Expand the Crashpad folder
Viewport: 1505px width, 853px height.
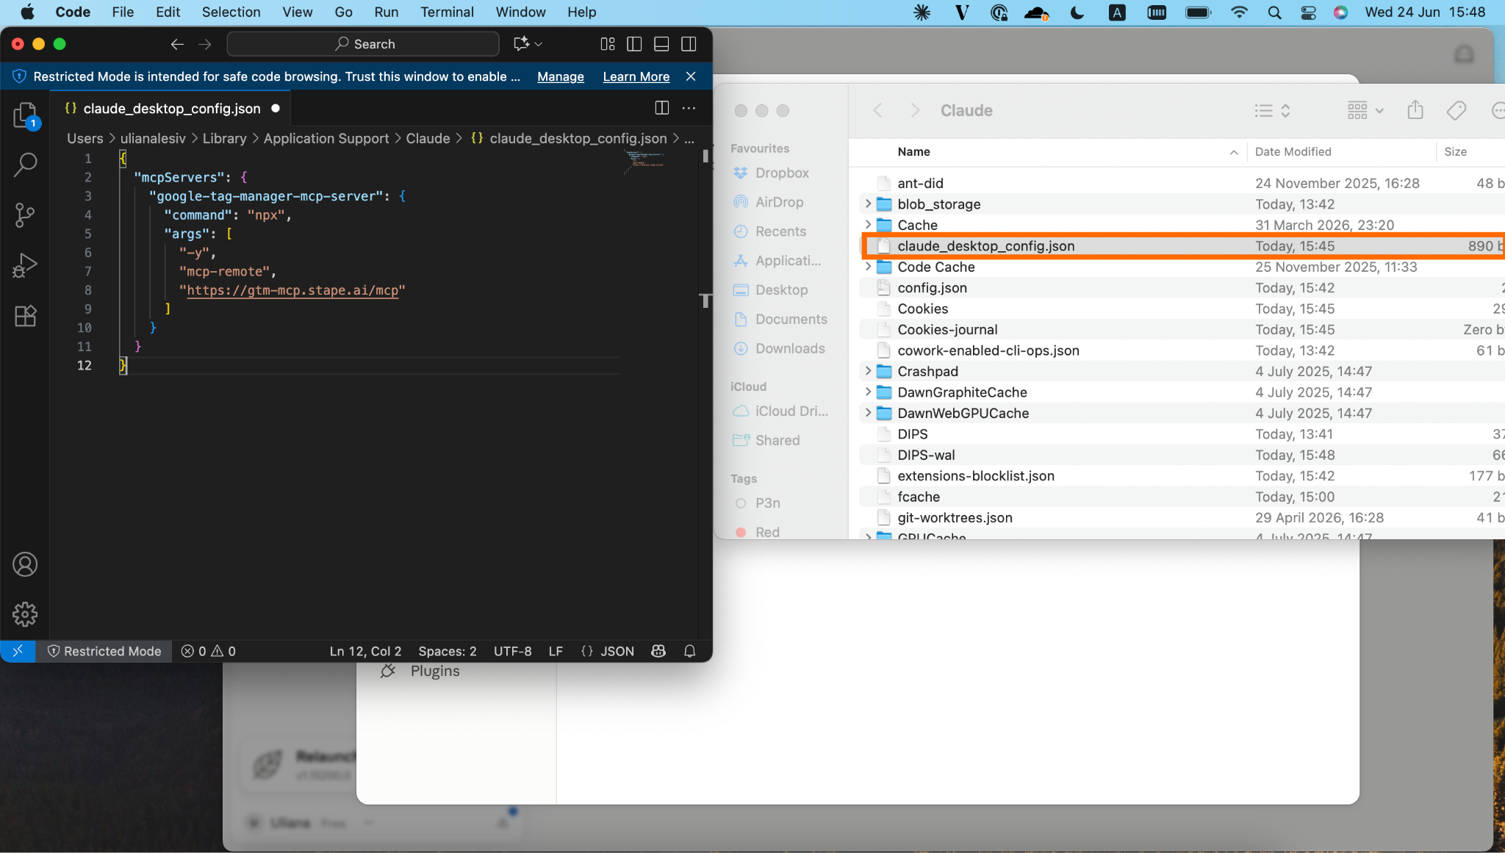click(x=868, y=371)
